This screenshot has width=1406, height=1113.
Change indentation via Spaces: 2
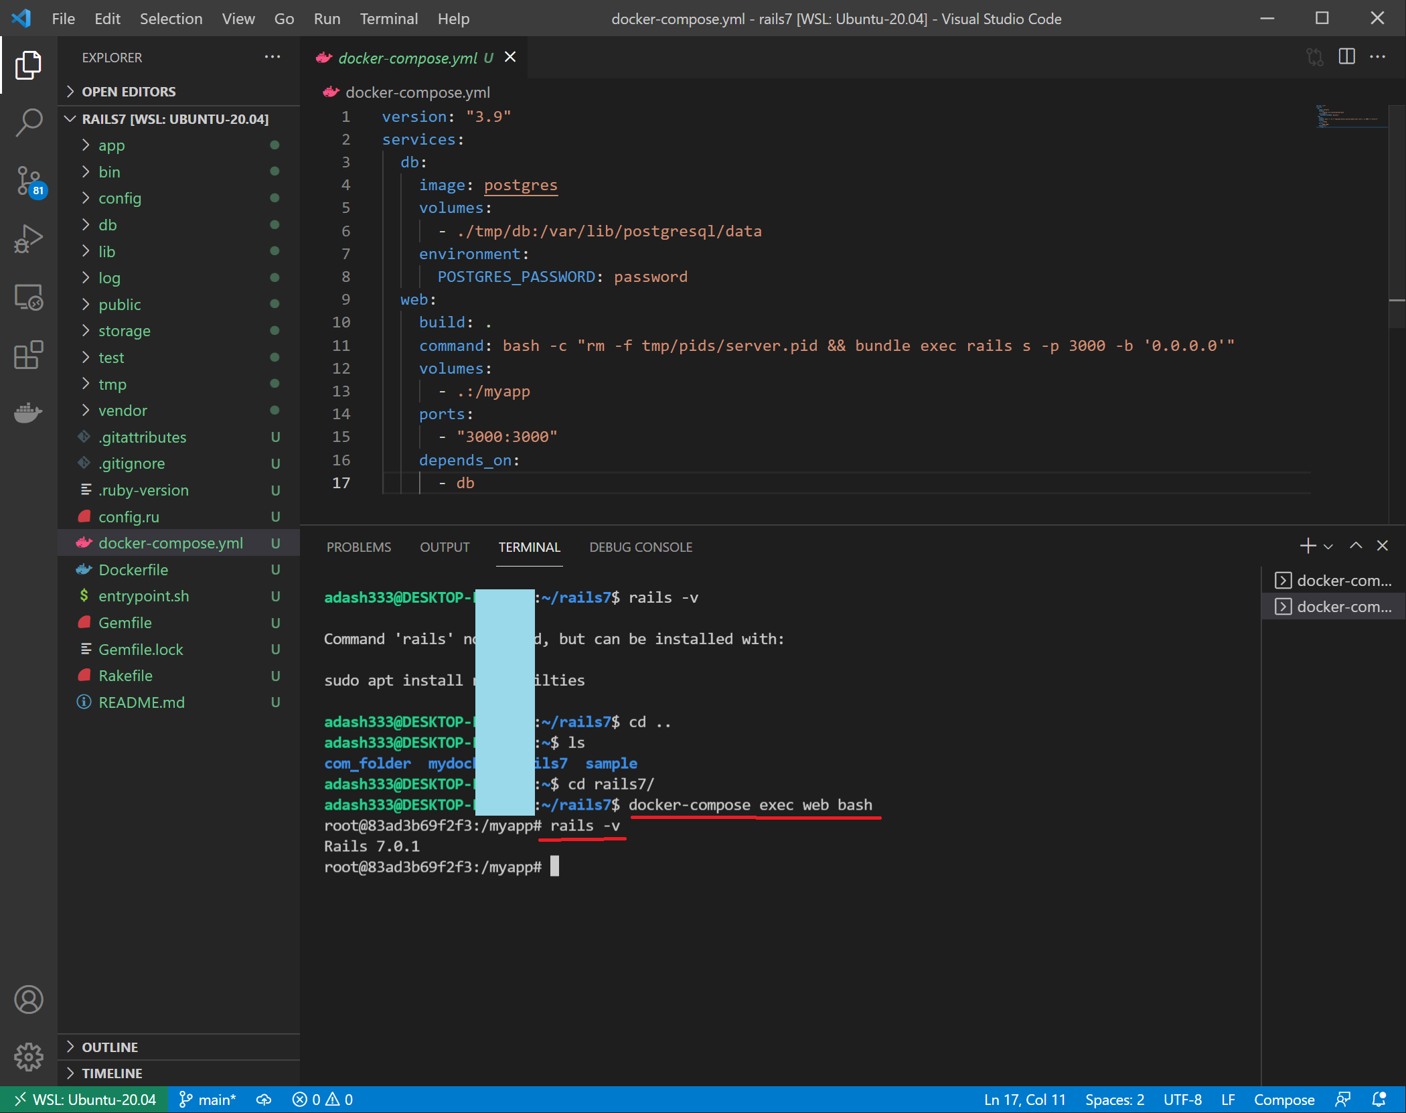click(1115, 1100)
